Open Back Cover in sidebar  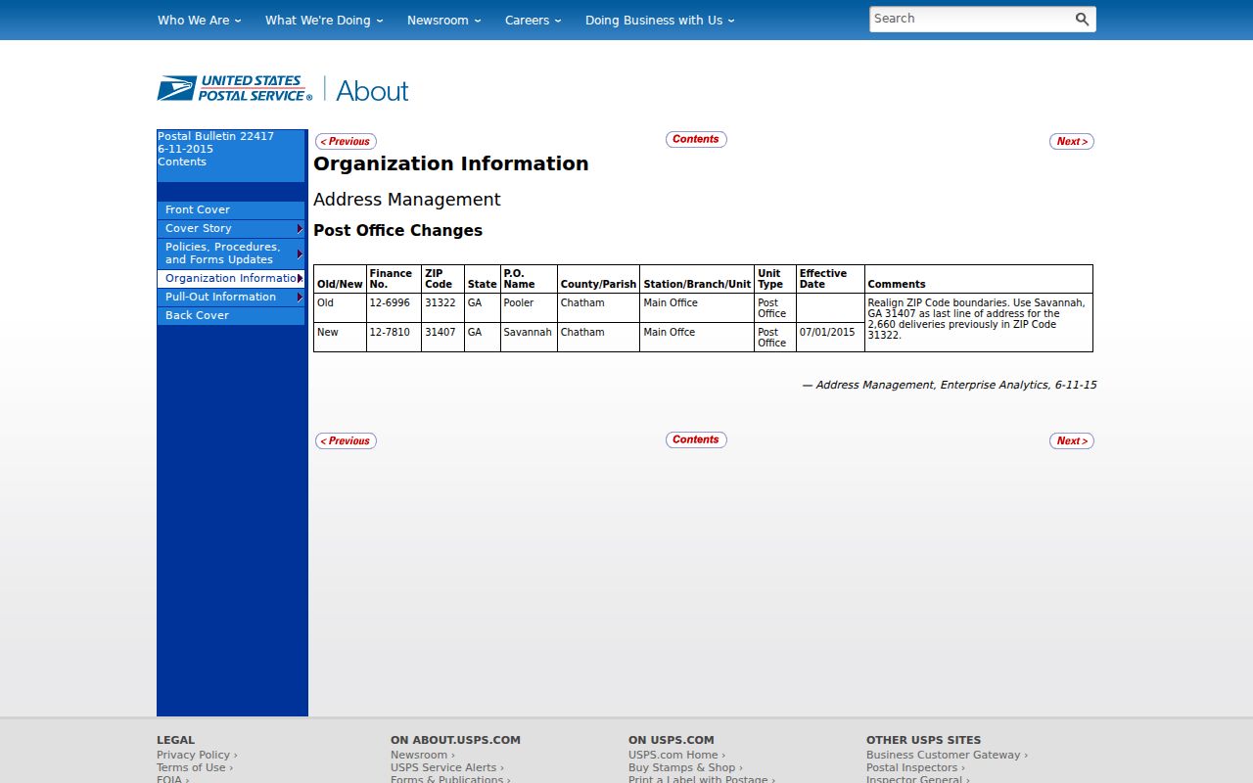coord(231,316)
